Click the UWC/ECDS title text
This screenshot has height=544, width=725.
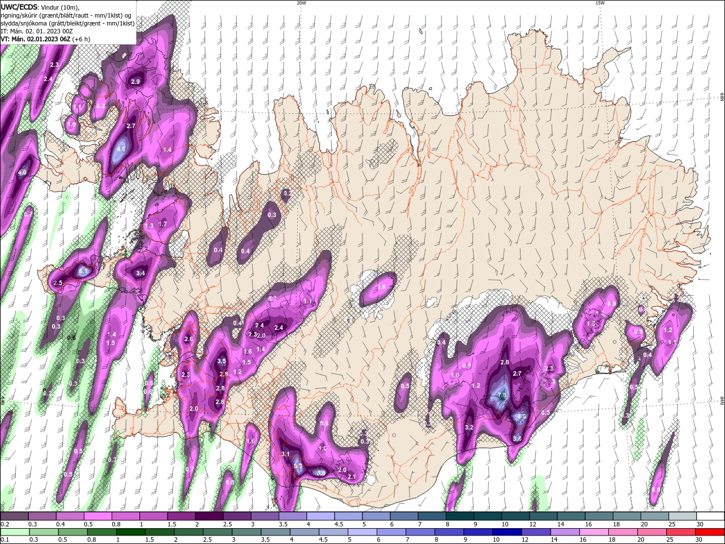pyautogui.click(x=19, y=7)
